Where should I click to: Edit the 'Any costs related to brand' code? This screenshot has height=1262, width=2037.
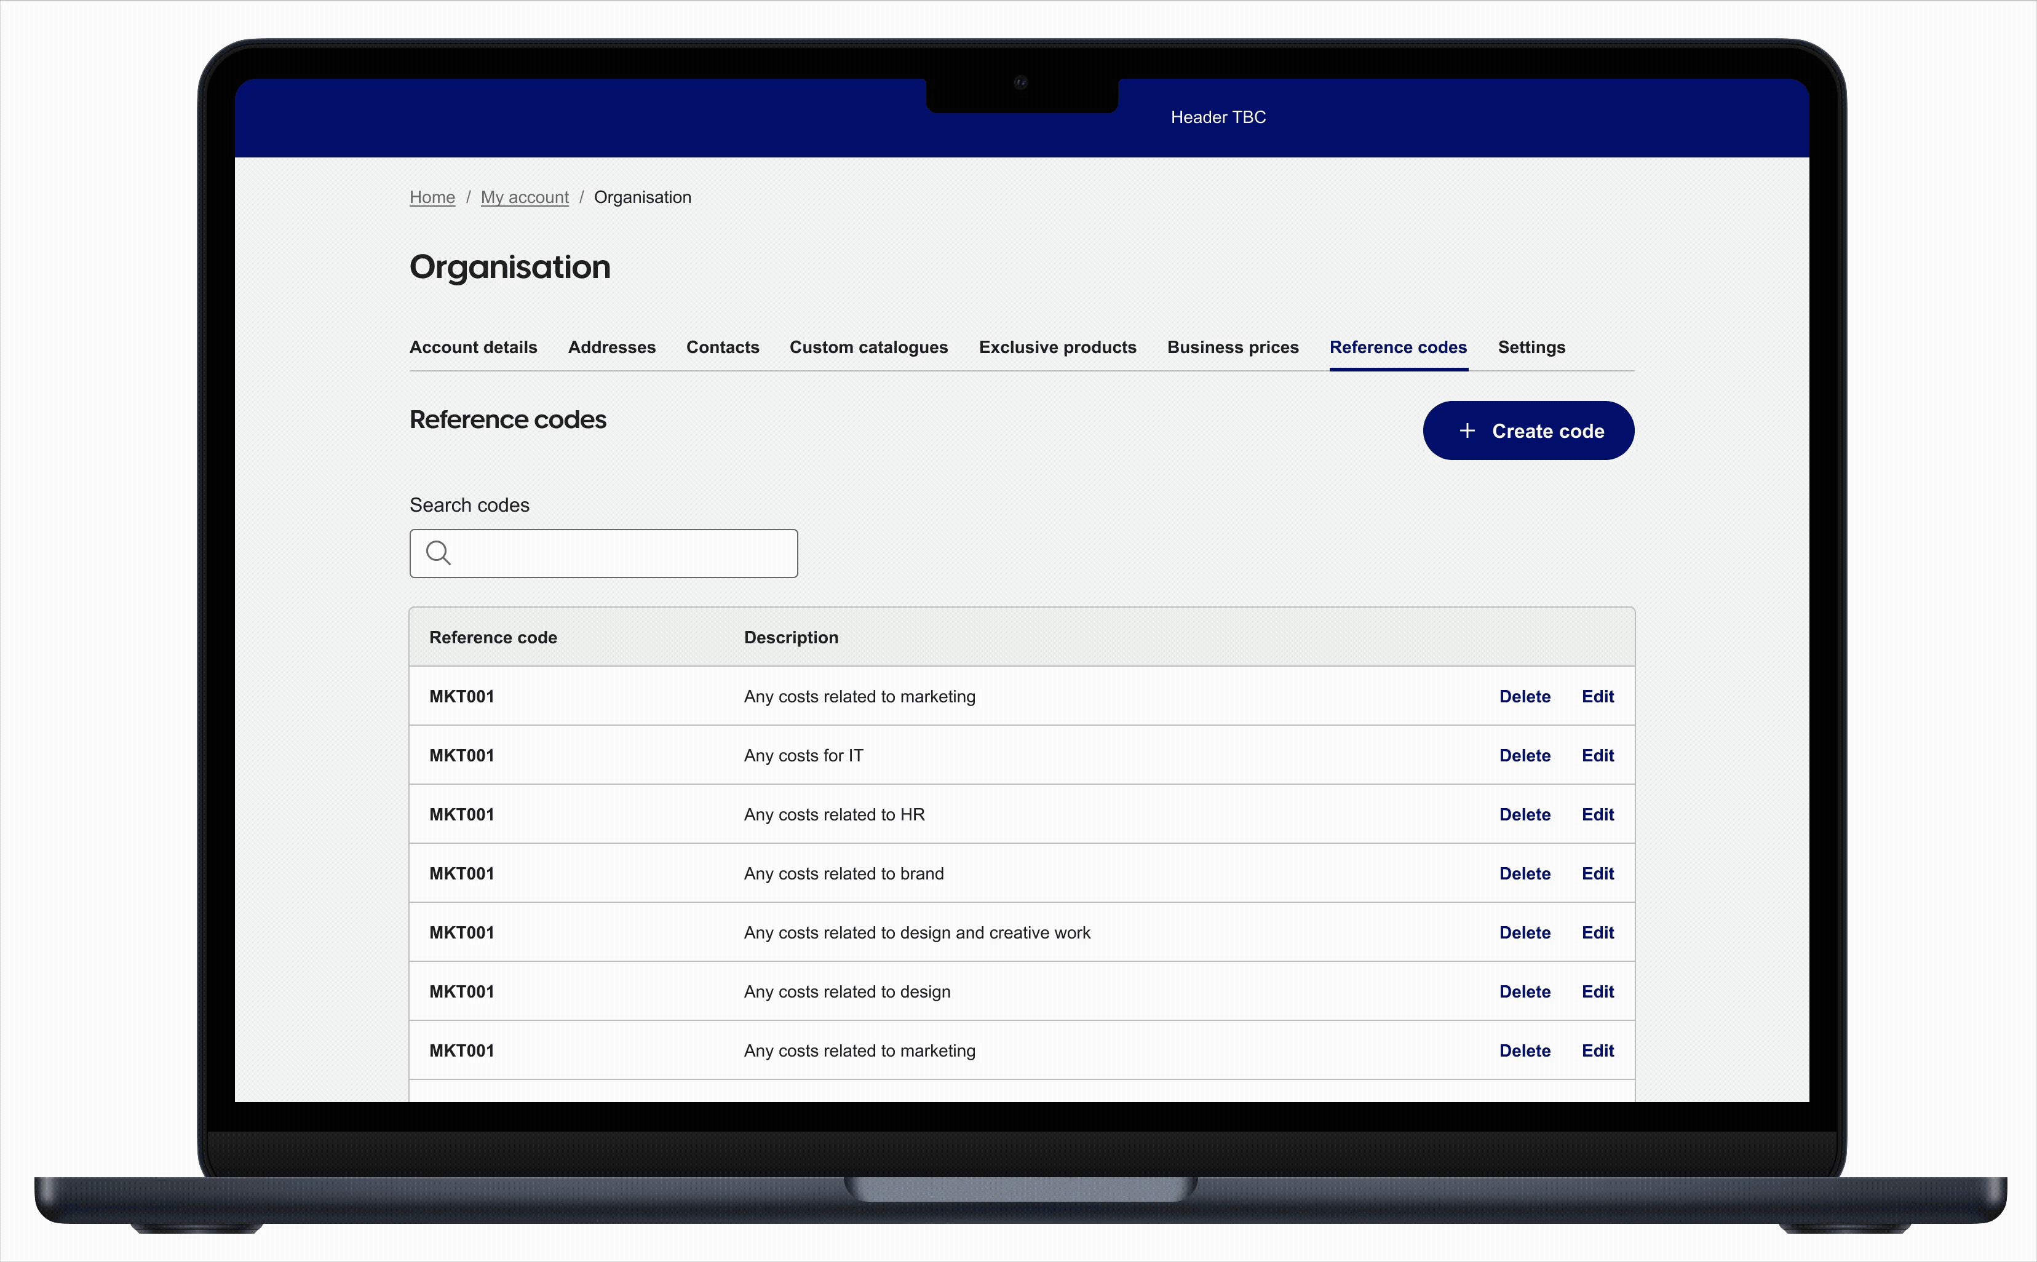pyautogui.click(x=1597, y=874)
